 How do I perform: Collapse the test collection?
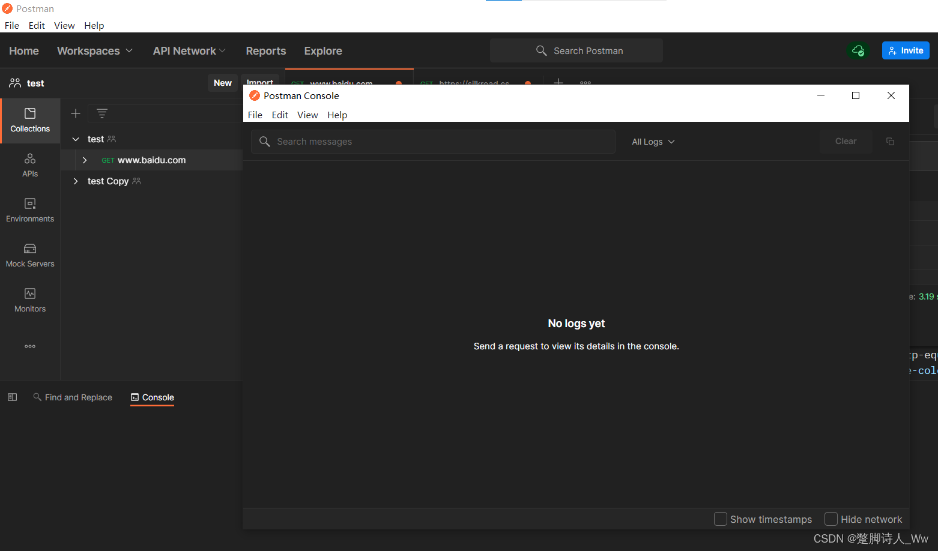pyautogui.click(x=76, y=139)
